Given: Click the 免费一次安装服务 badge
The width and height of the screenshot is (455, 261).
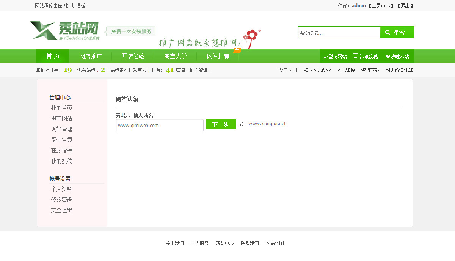Looking at the screenshot, I should click(x=131, y=31).
